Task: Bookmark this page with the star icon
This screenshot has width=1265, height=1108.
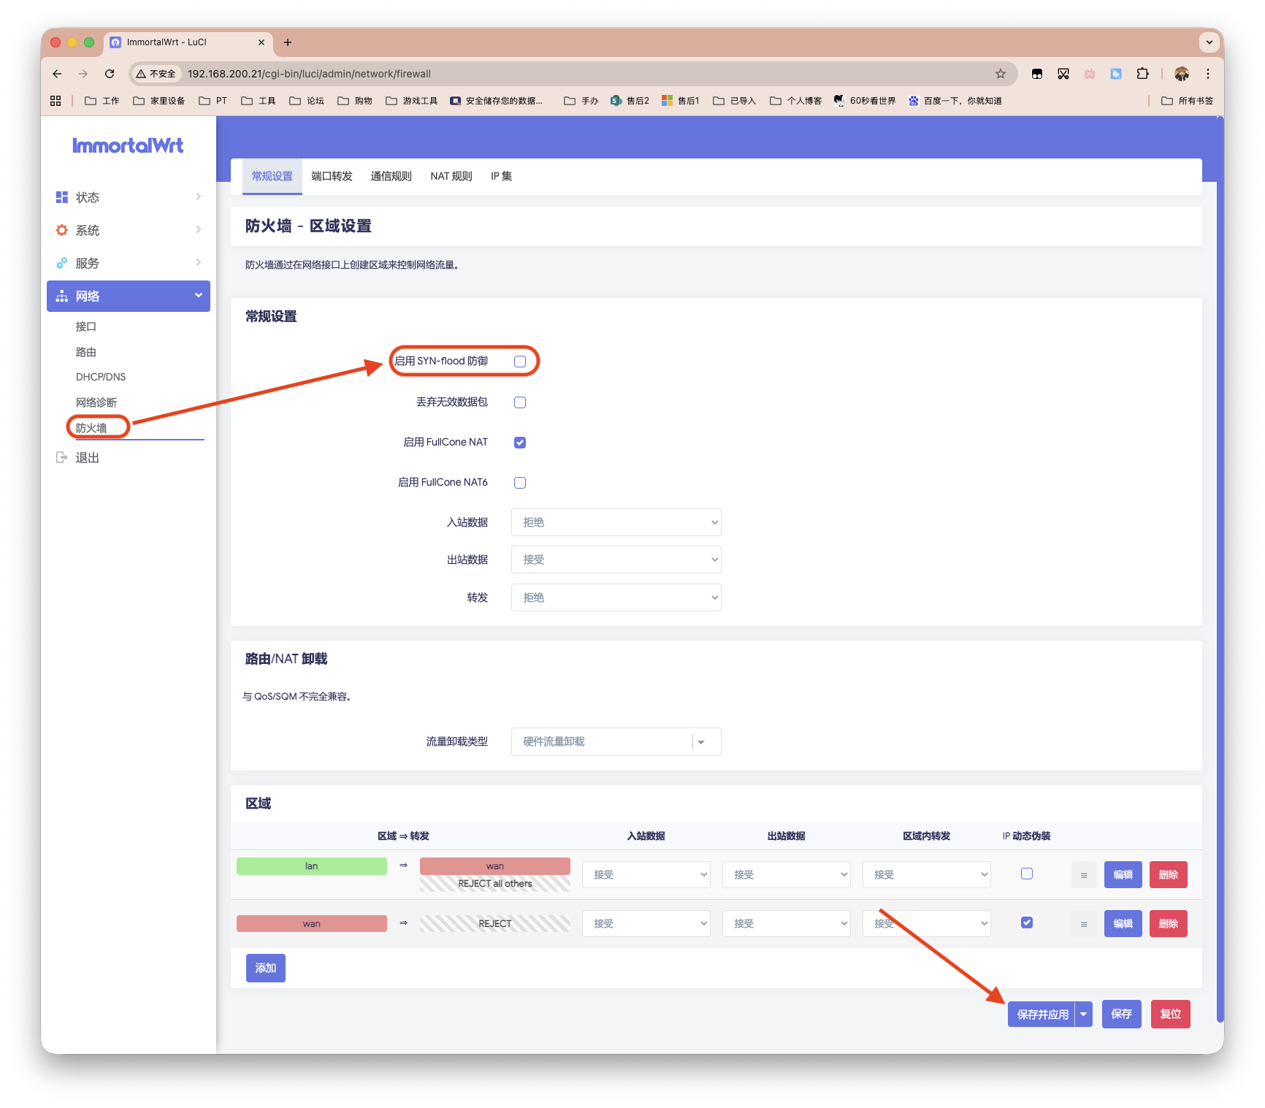Action: coord(1000,74)
